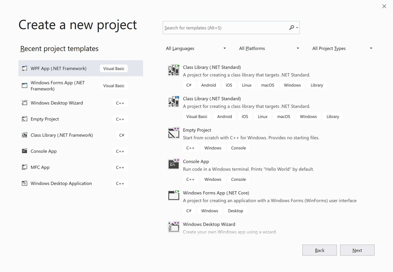Screen dimensions: 393x272
Task: Click the Empty Project icon in template list
Action: click(x=173, y=133)
